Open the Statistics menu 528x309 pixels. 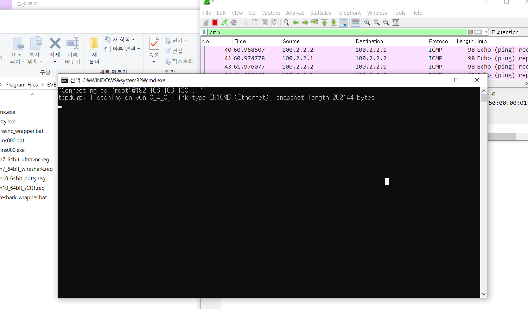point(320,13)
